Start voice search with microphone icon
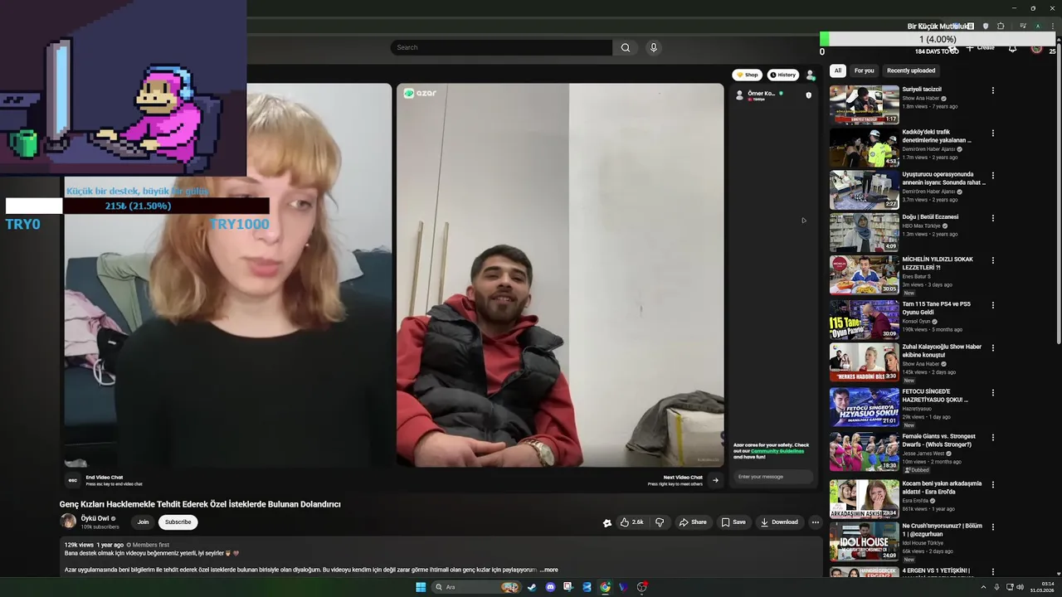Viewport: 1062px width, 597px height. (654, 47)
